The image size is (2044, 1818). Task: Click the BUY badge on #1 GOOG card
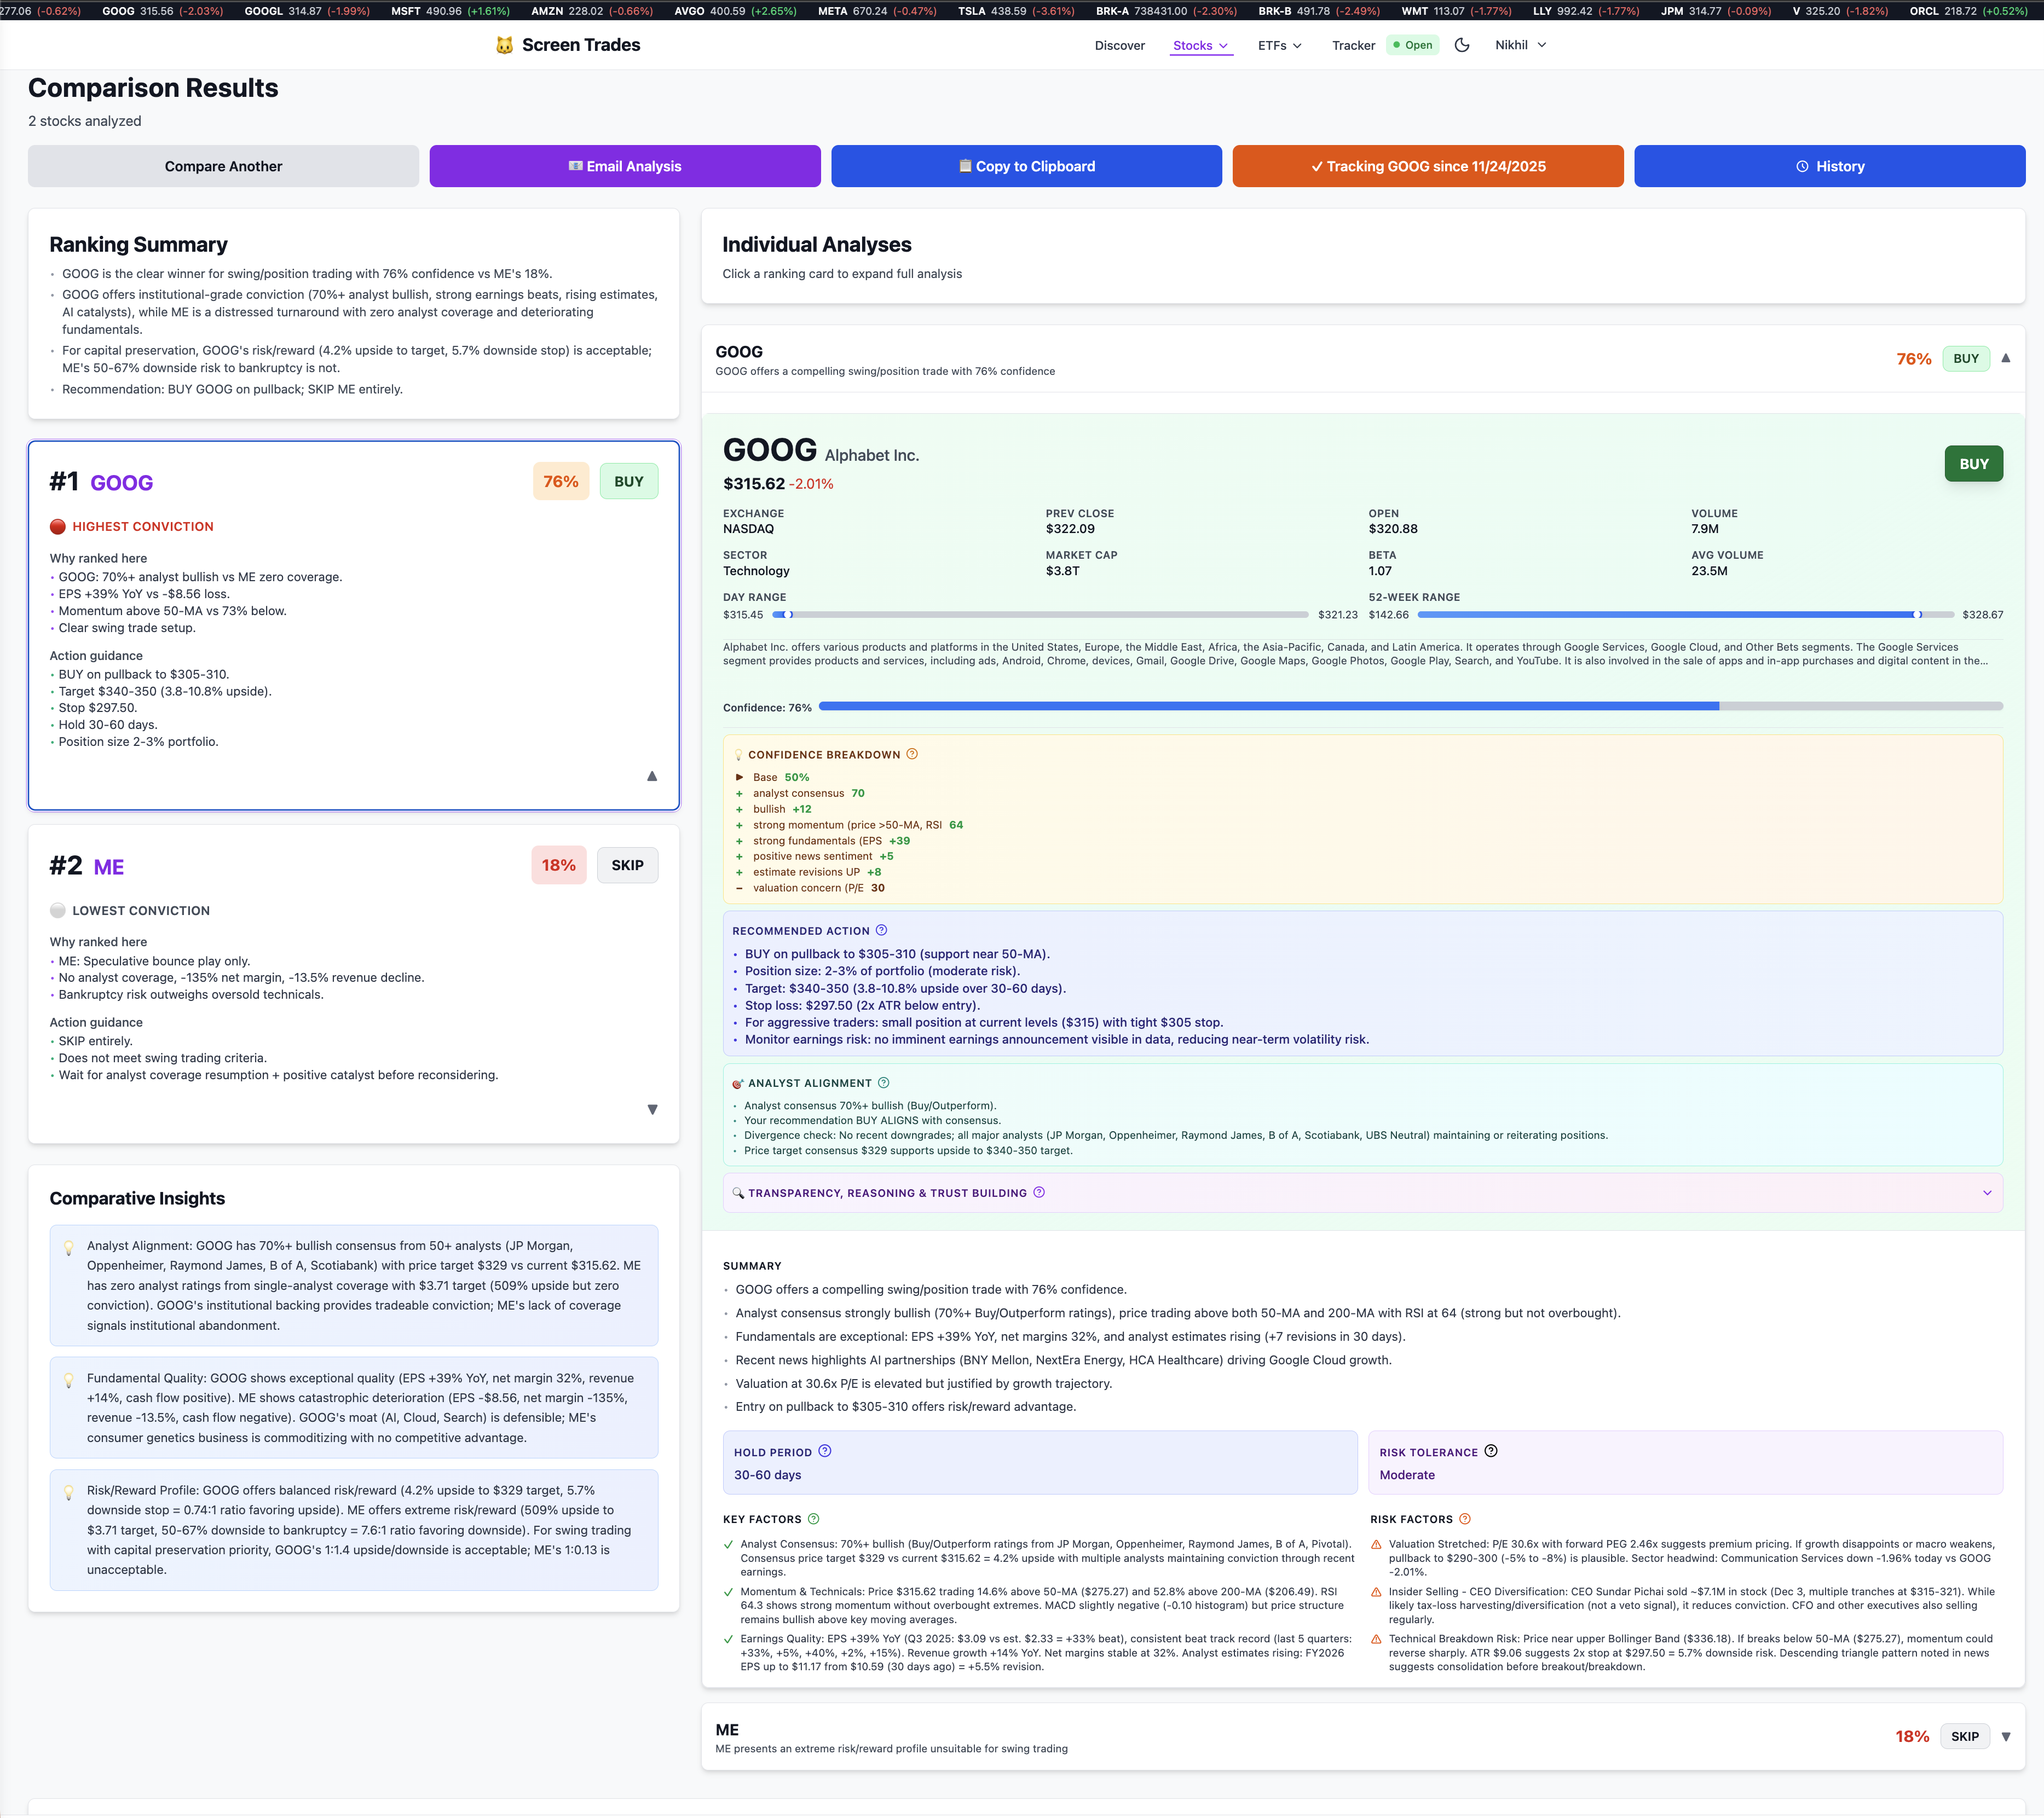coord(628,481)
